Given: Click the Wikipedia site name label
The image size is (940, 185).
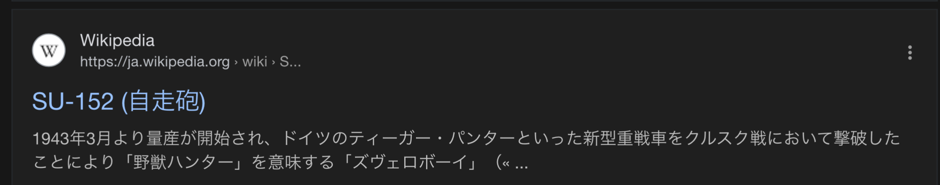Looking at the screenshot, I should [117, 40].
